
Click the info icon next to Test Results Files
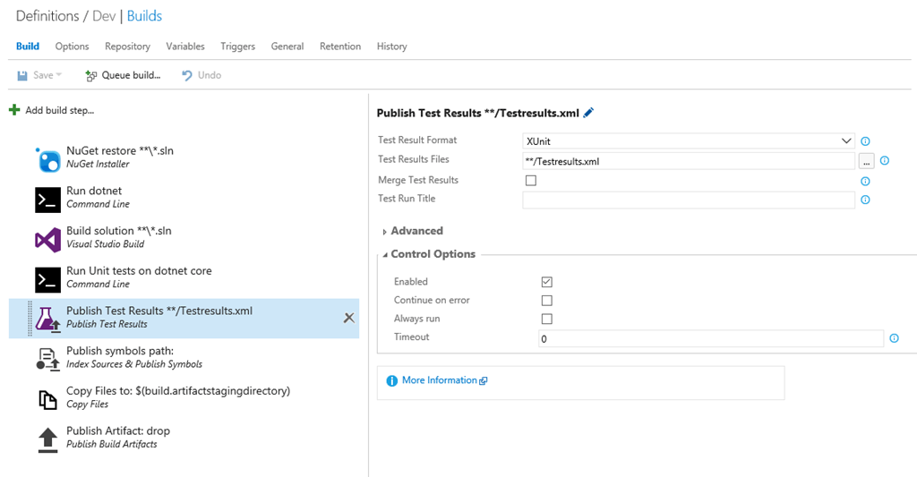tap(885, 160)
